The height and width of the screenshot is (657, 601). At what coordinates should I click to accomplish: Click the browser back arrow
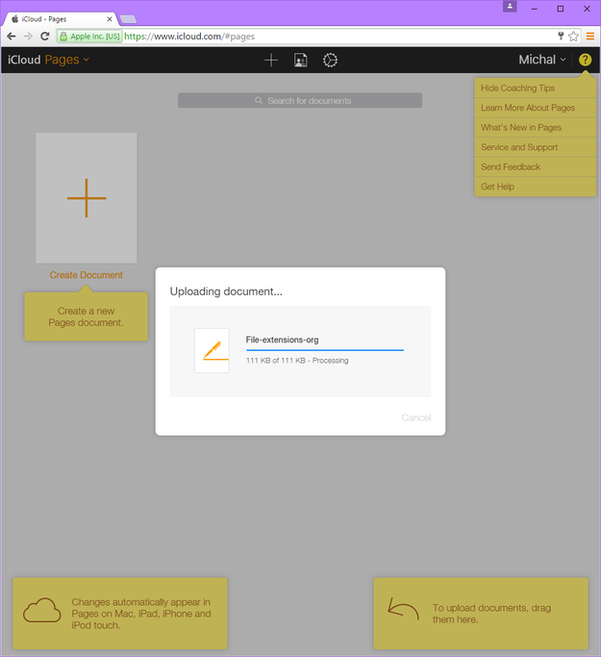point(12,37)
